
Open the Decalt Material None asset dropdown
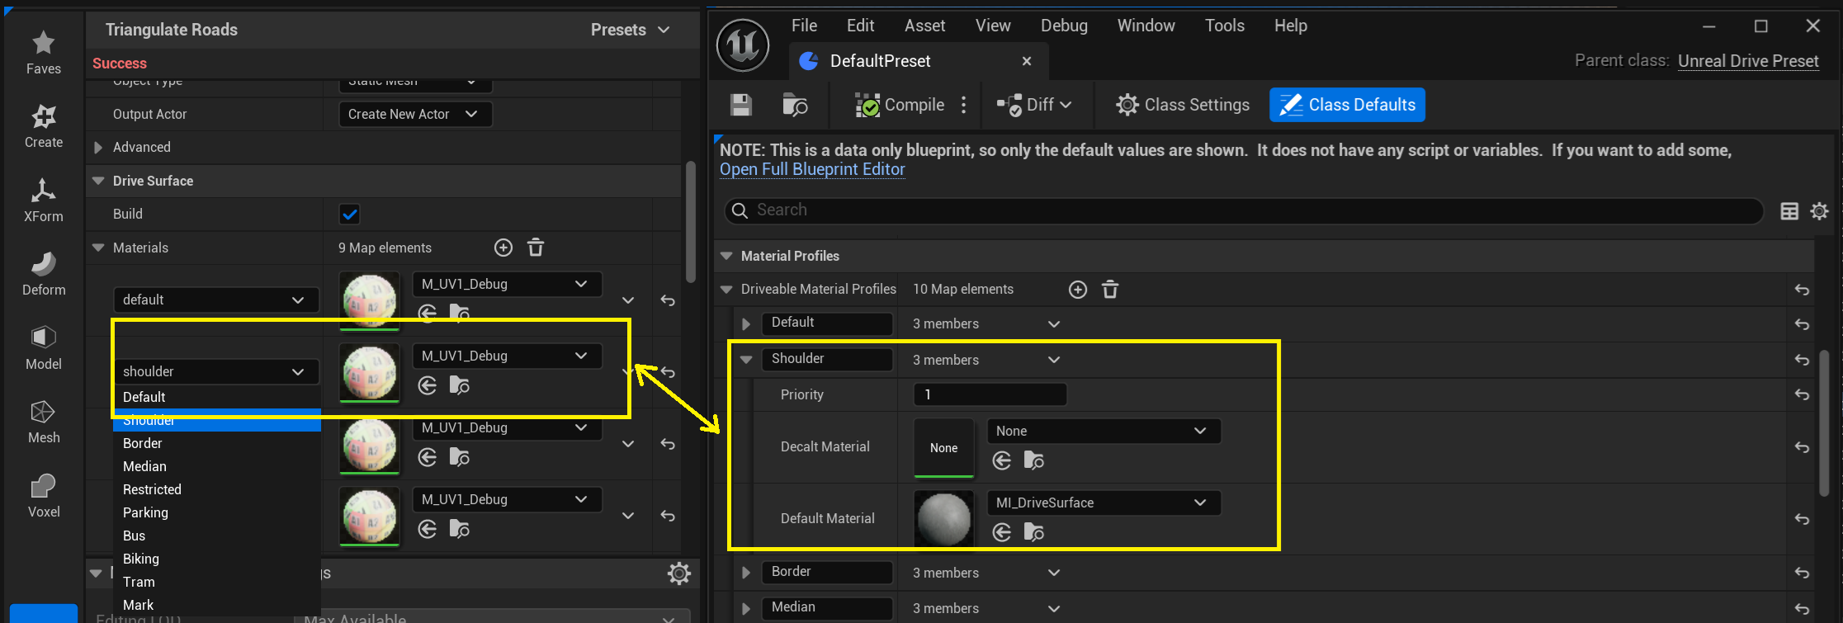tap(1103, 431)
